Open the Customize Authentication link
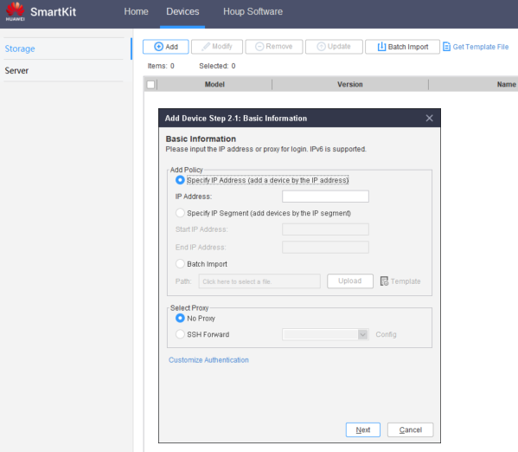Image resolution: width=518 pixels, height=452 pixels. pyautogui.click(x=208, y=360)
